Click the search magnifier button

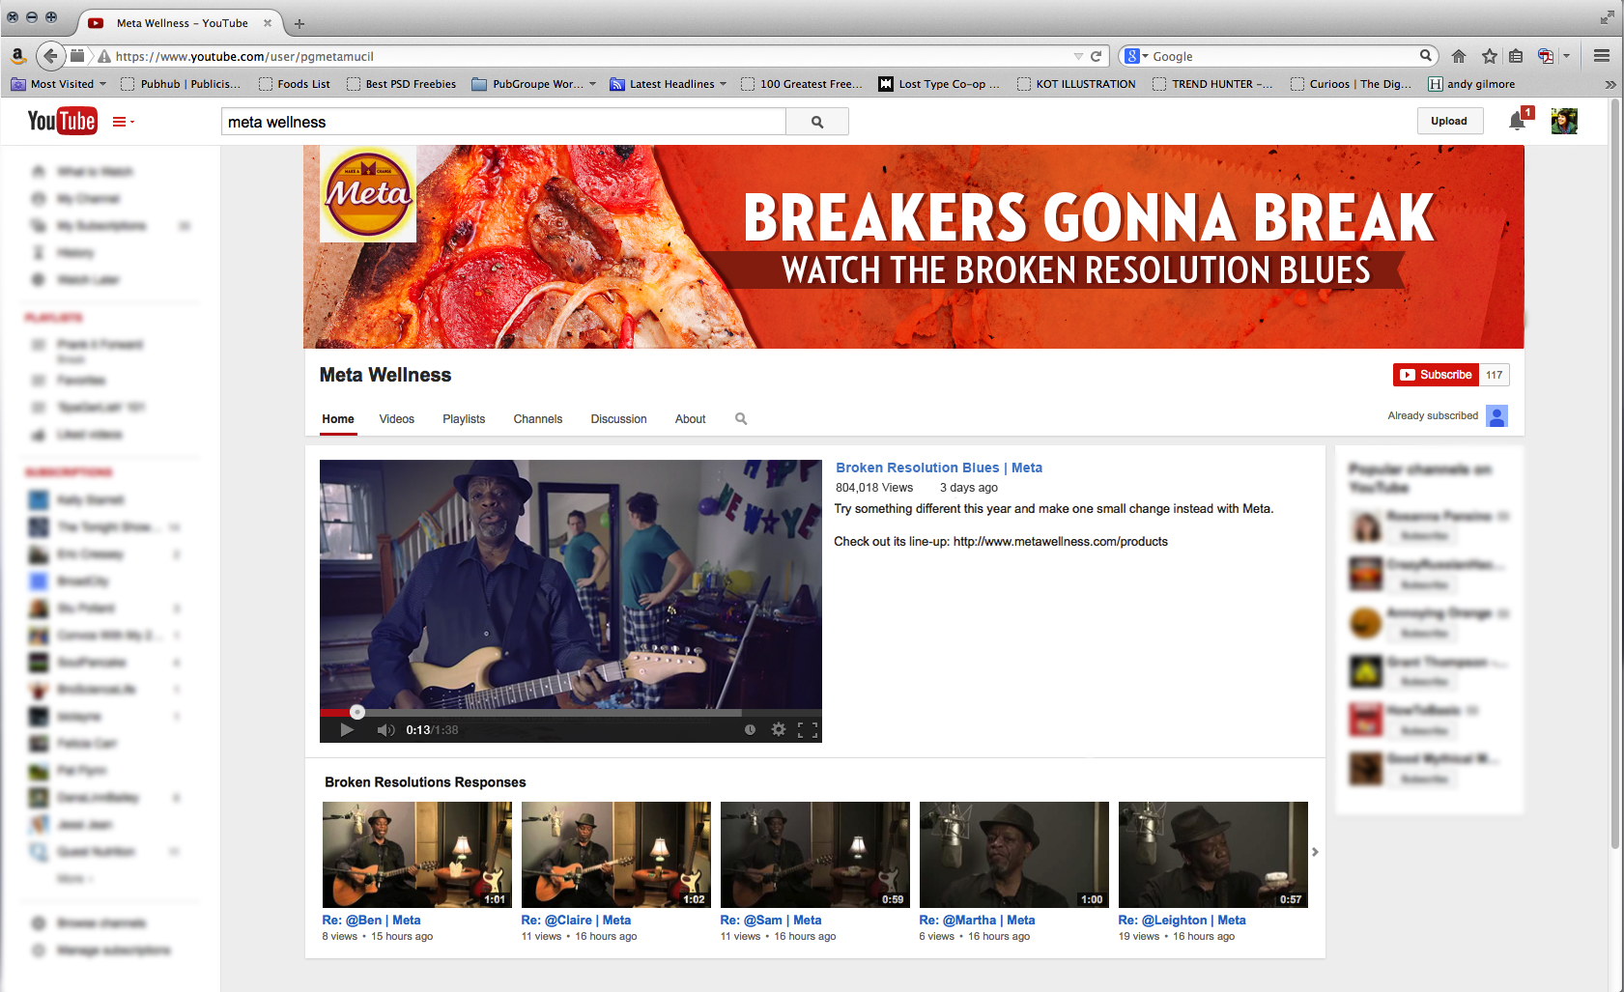[x=817, y=122]
